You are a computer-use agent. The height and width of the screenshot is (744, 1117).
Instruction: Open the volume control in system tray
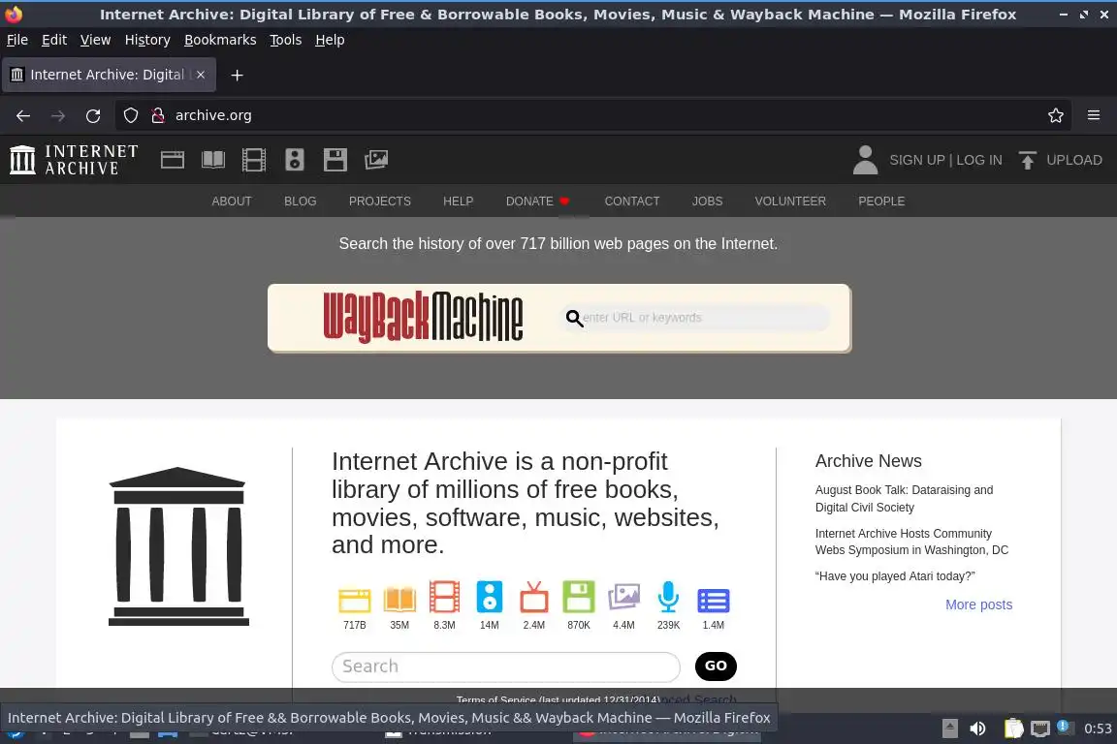pyautogui.click(x=977, y=728)
